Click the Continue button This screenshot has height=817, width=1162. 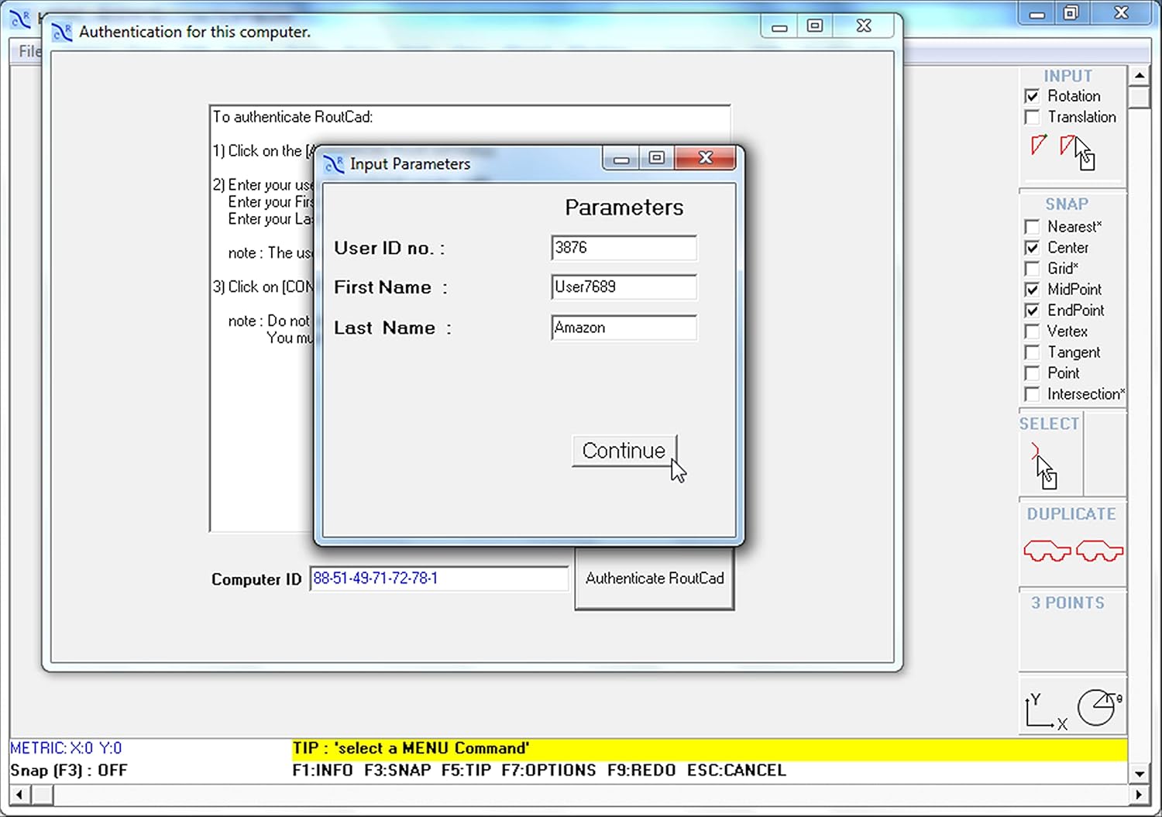[624, 451]
